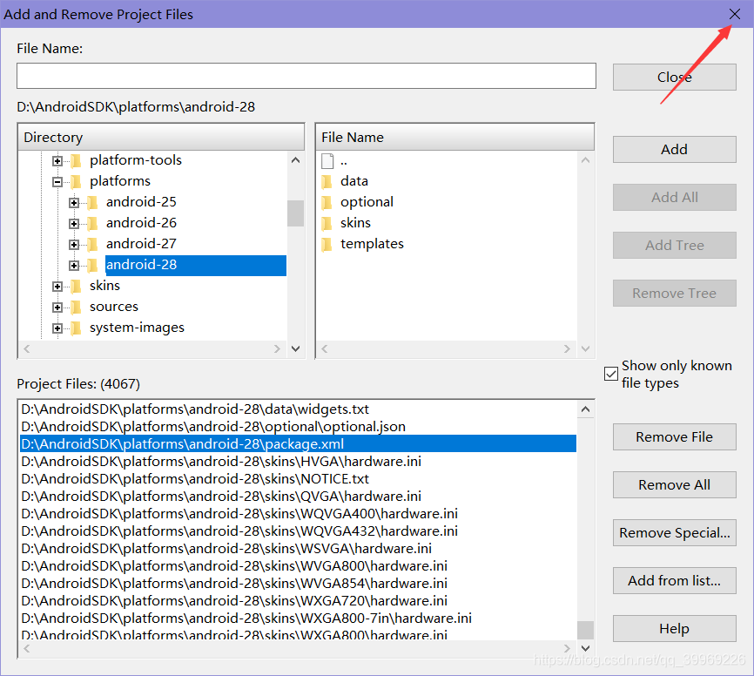Viewport: 754px width, 676px height.
Task: Select skins\WQVGA400\hardware.ini in Project Files
Action: 298,514
